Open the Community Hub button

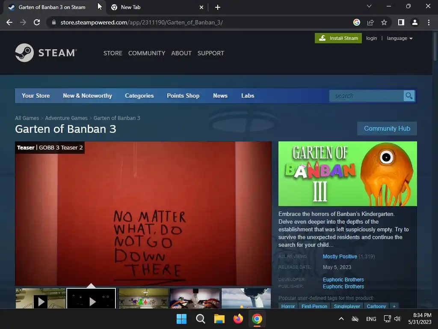(x=387, y=129)
